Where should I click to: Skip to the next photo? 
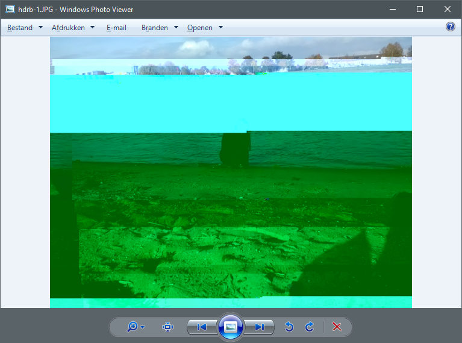tap(260, 327)
